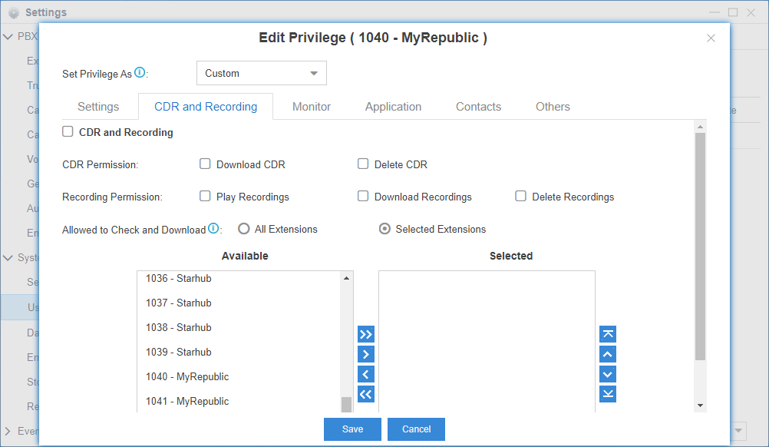Viewport: 769px width, 447px height.
Task: Click the remove from Selected left-arrow icon
Action: [366, 374]
